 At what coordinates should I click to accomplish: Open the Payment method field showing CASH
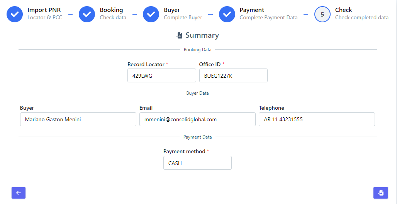click(197, 163)
